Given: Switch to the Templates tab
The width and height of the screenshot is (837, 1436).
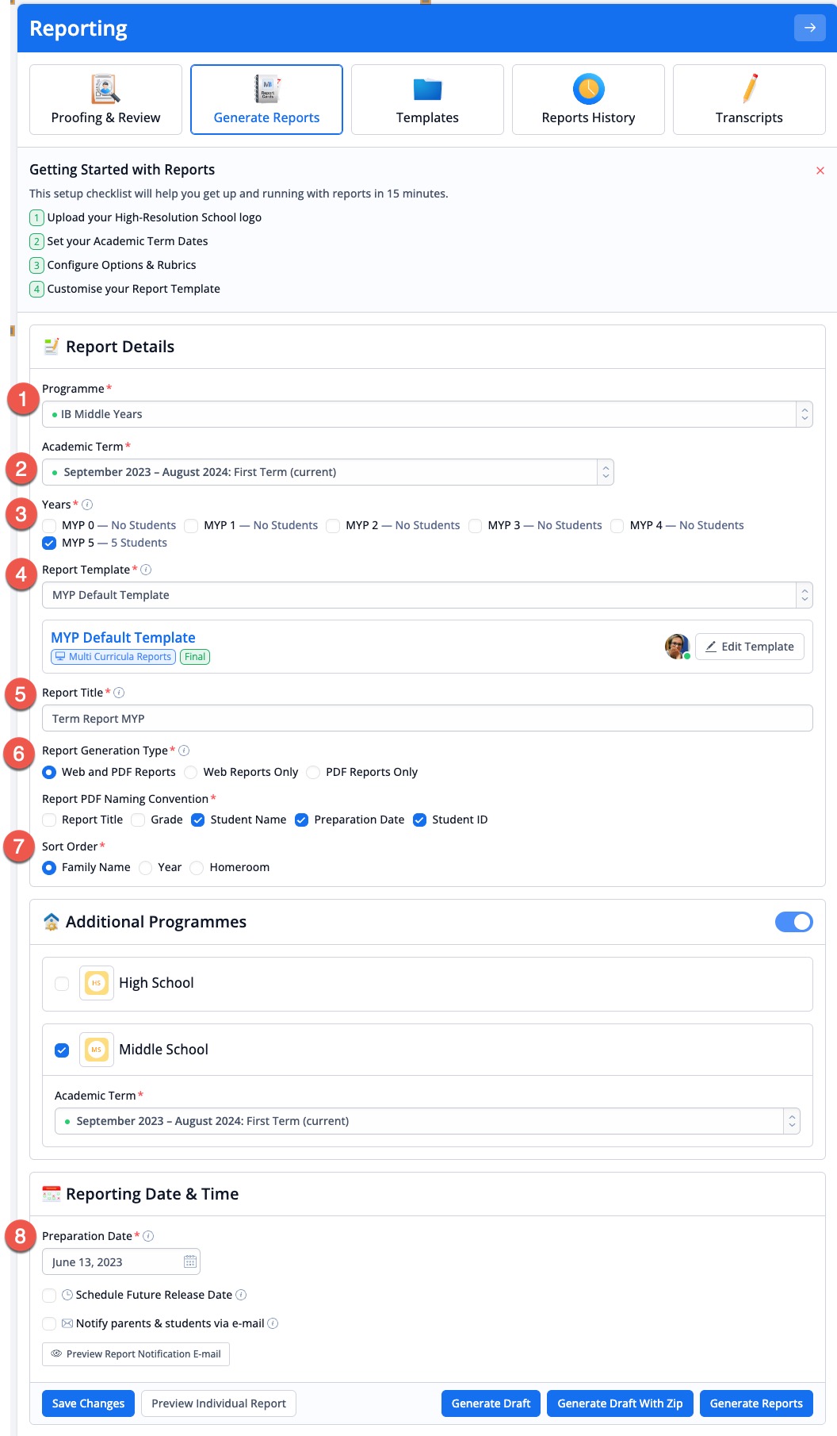Looking at the screenshot, I should (427, 100).
